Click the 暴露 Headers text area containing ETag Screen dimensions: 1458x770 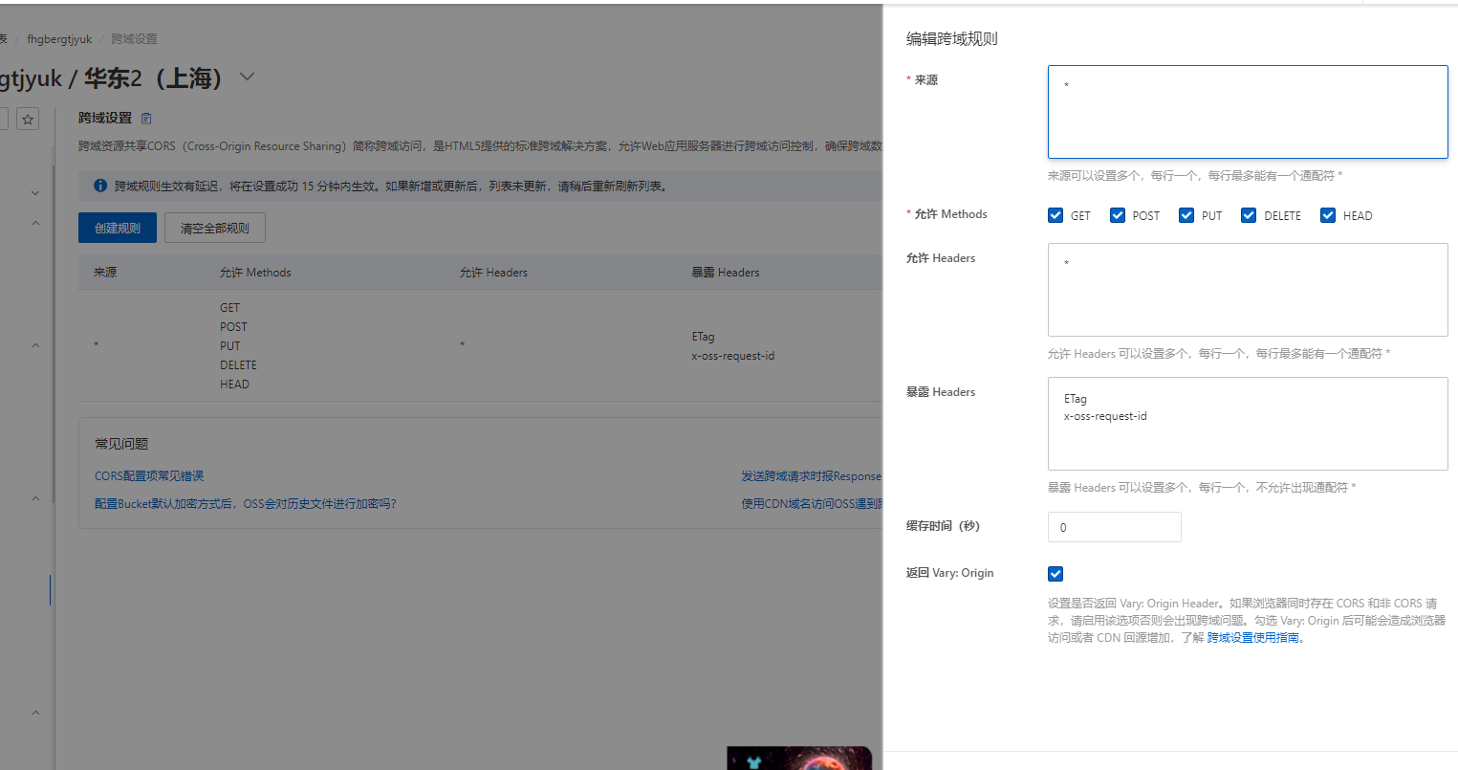tap(1247, 424)
